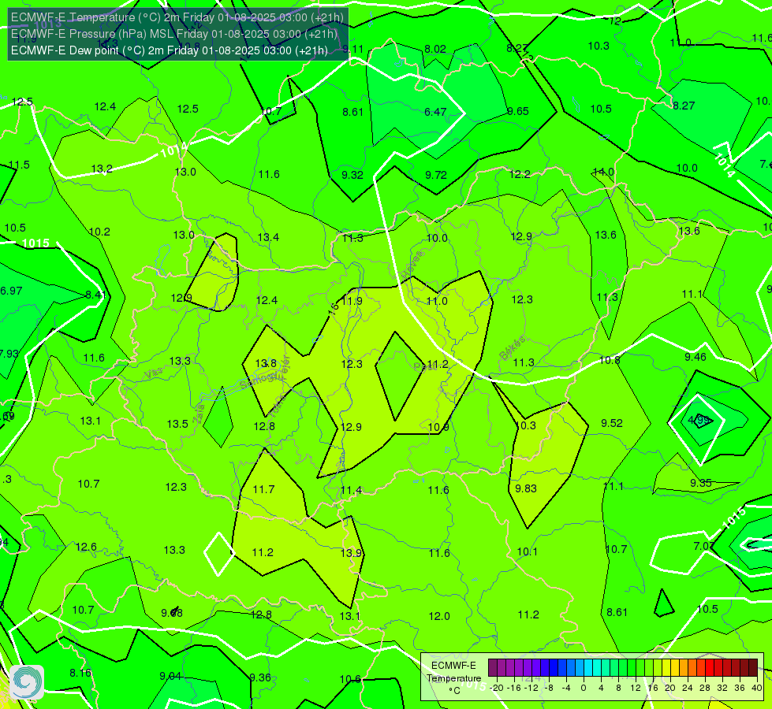Click the 10.9 temperature value
This screenshot has height=709, width=772.
[438, 427]
